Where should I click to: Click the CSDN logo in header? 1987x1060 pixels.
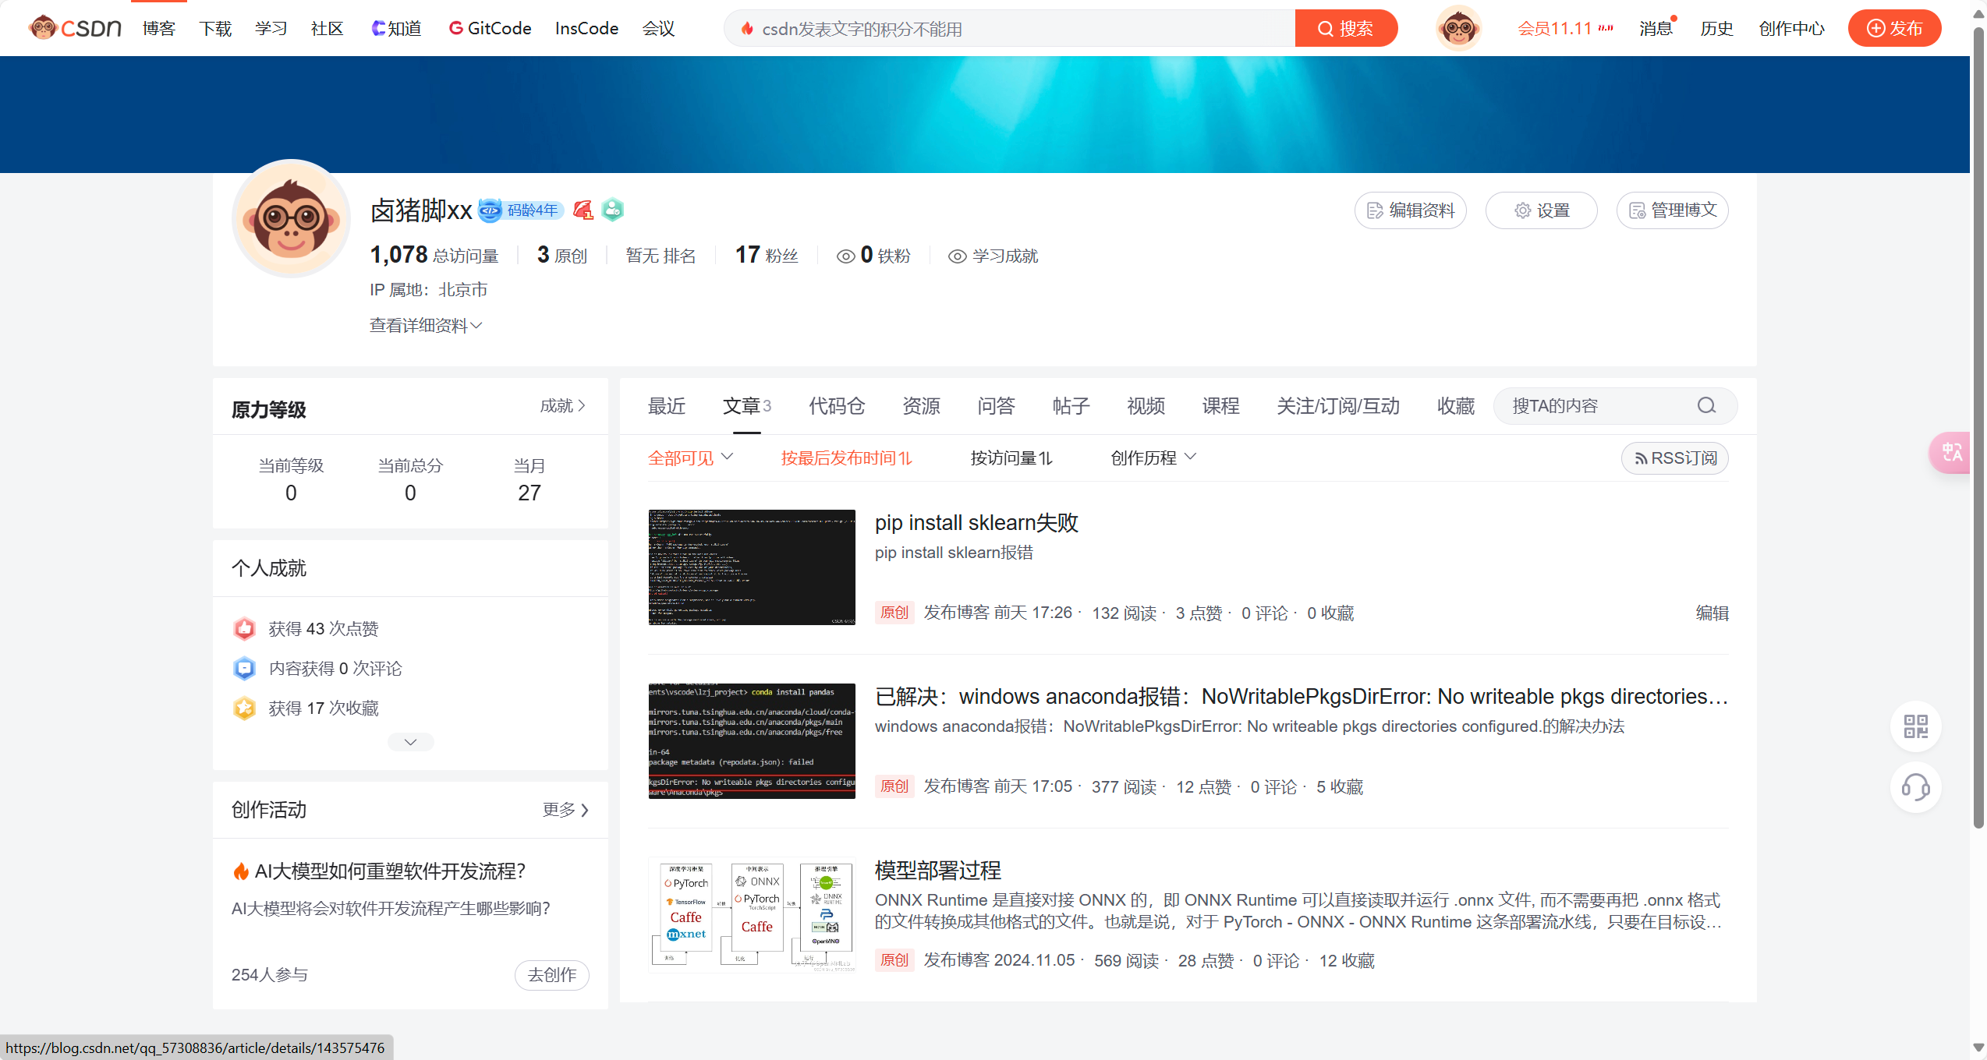click(76, 28)
